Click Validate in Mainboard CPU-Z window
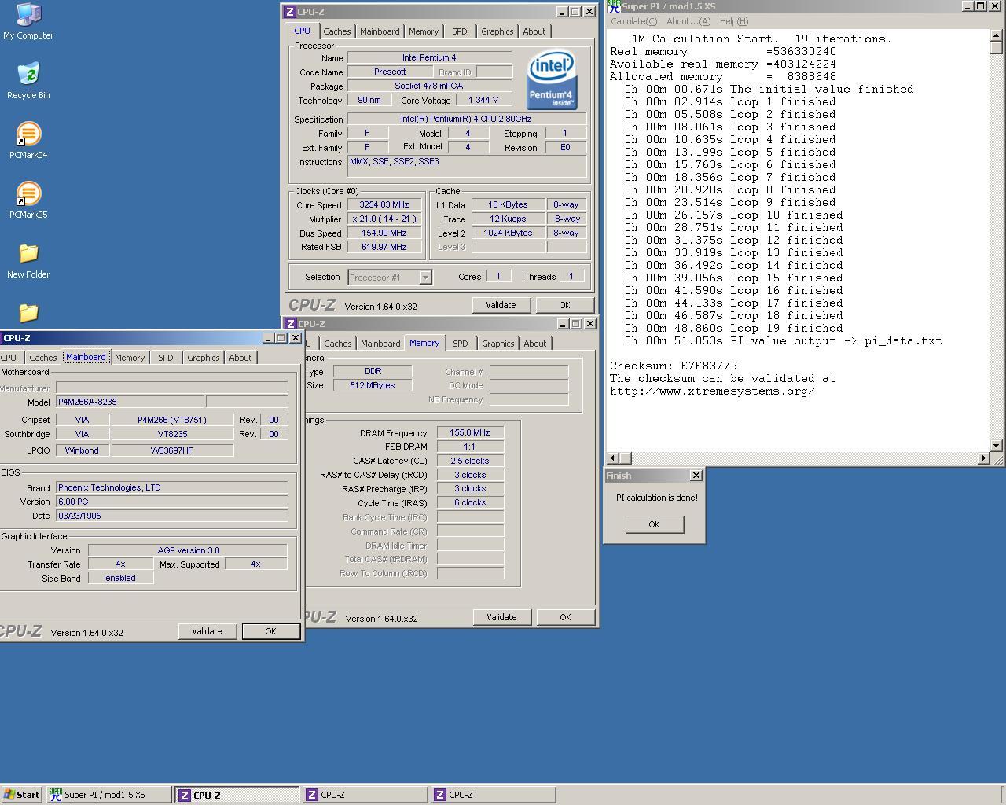This screenshot has height=805, width=1006. click(x=207, y=631)
